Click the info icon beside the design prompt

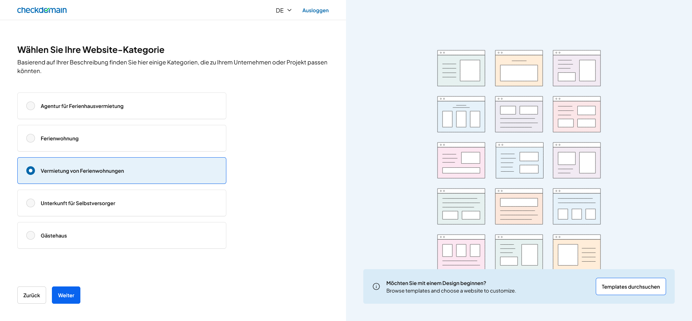(x=376, y=286)
